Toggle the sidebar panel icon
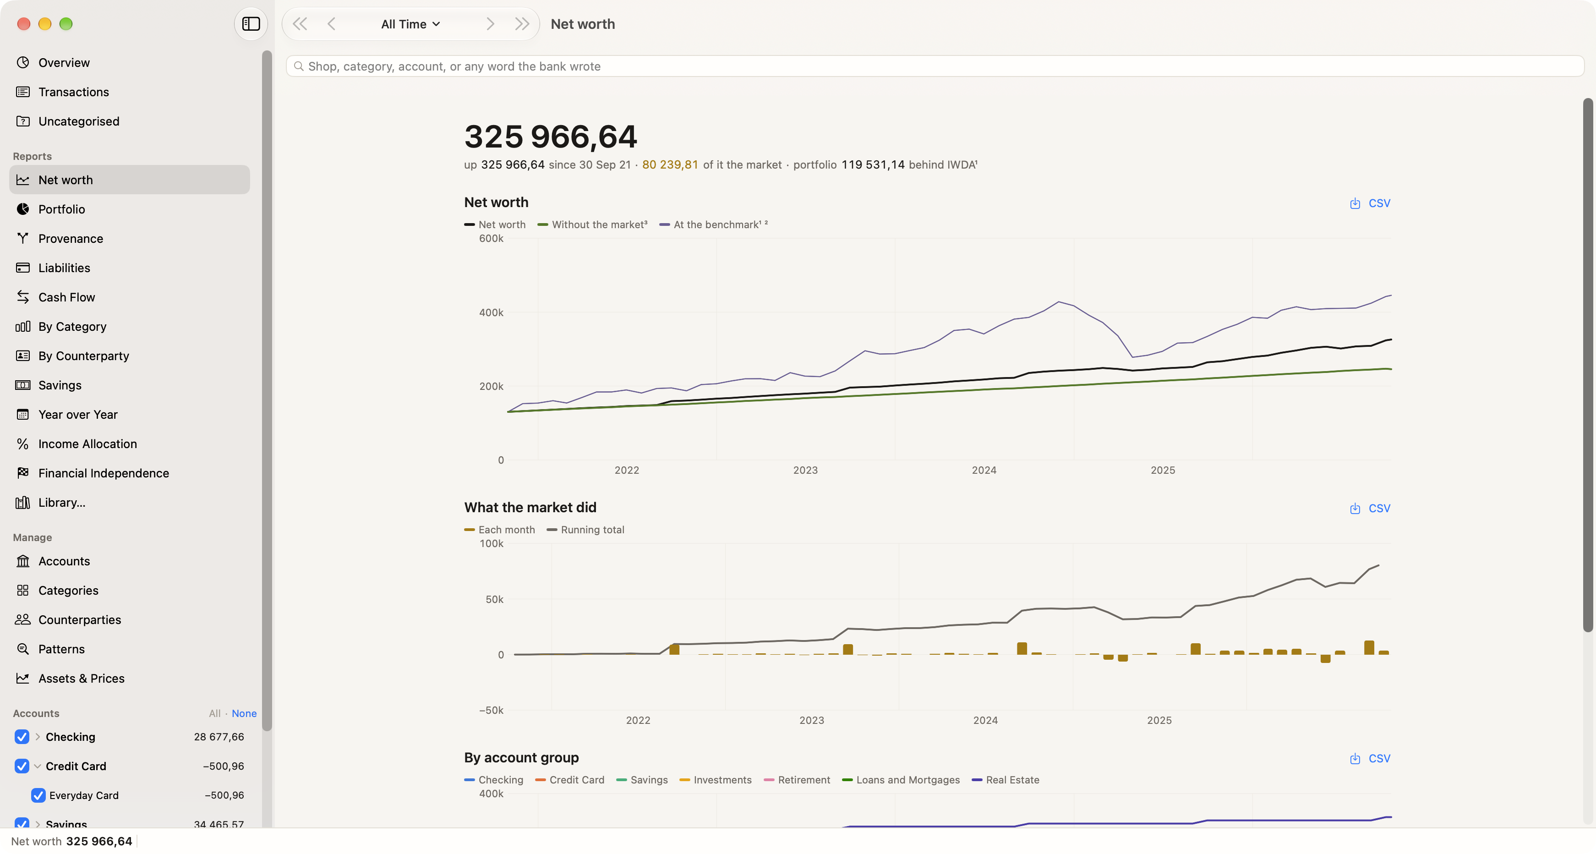1596x854 pixels. pyautogui.click(x=250, y=23)
